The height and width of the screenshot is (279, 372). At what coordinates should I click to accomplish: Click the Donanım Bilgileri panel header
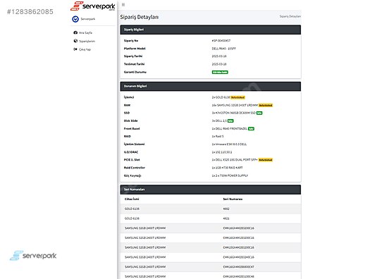tap(211, 87)
